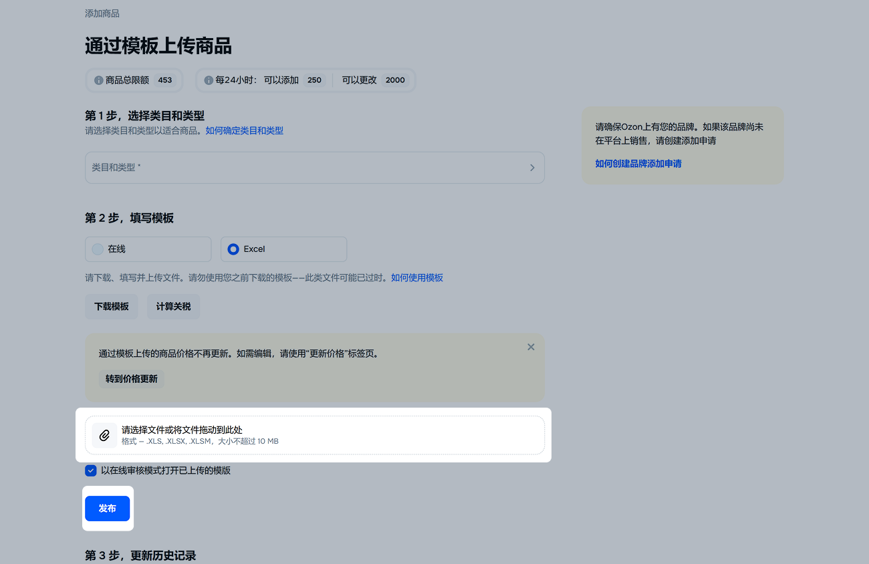Uncheck 以在线审核模式打开已上传的模版 checkbox
This screenshot has width=869, height=564.
coord(91,470)
